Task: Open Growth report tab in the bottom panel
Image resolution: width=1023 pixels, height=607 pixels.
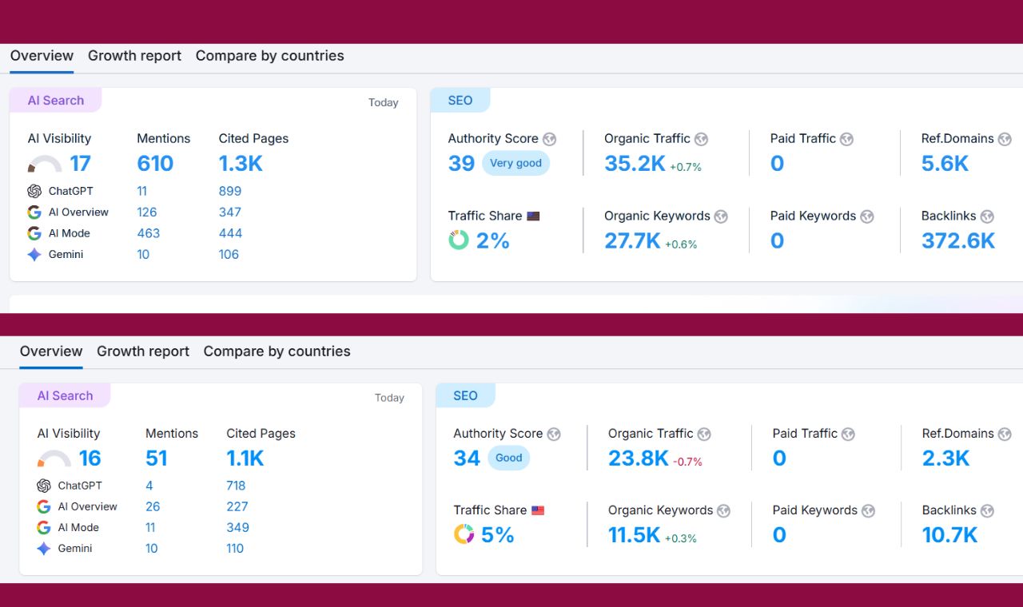Action: click(x=143, y=351)
